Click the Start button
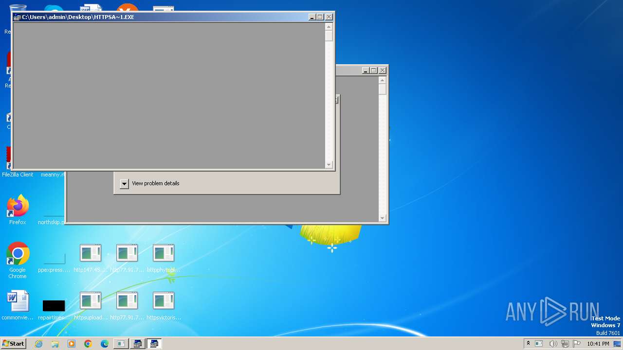 (13, 344)
